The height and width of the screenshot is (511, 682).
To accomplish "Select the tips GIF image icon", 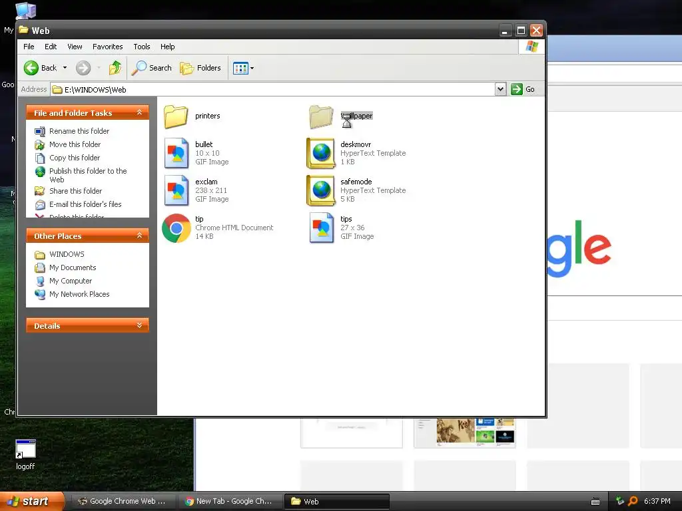I will point(322,228).
